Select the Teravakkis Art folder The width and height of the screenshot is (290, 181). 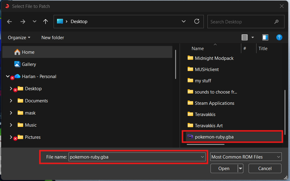point(209,126)
